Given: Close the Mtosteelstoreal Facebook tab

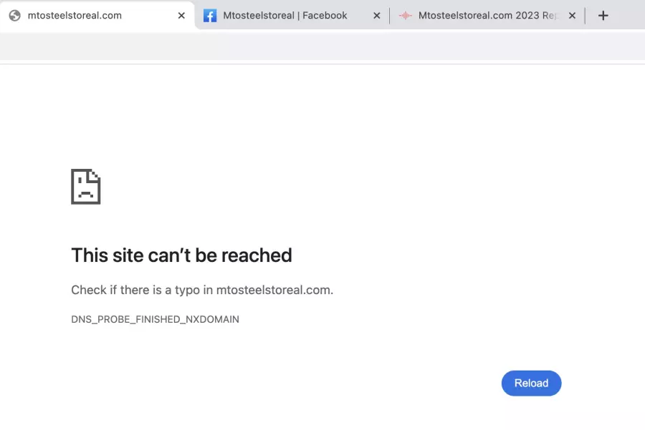Looking at the screenshot, I should [377, 16].
